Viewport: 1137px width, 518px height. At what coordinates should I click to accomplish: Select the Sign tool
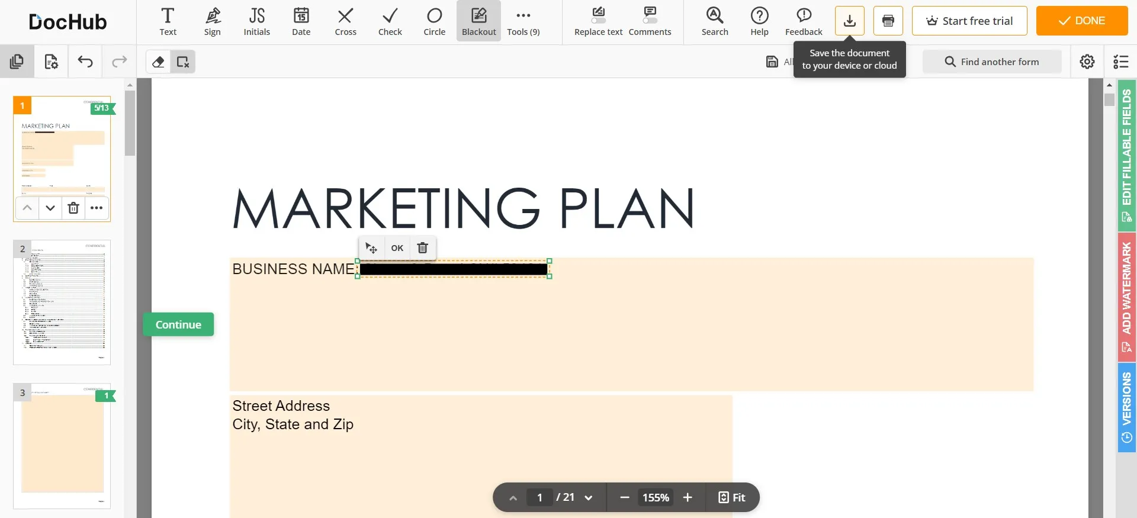point(212,21)
